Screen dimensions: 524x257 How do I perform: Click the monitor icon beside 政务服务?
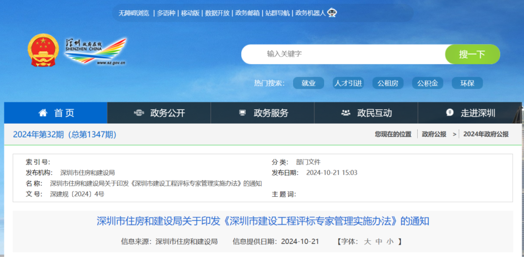click(243, 113)
